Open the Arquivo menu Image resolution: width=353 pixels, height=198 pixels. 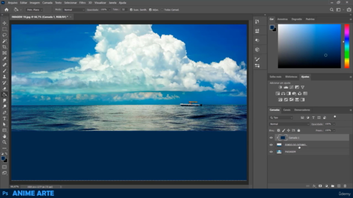(13, 3)
